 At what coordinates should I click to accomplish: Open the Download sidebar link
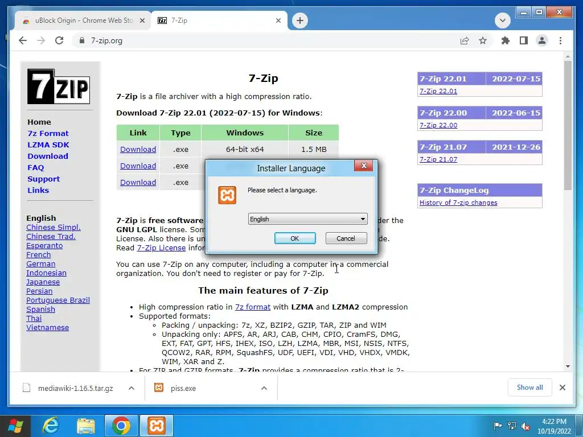pos(48,156)
